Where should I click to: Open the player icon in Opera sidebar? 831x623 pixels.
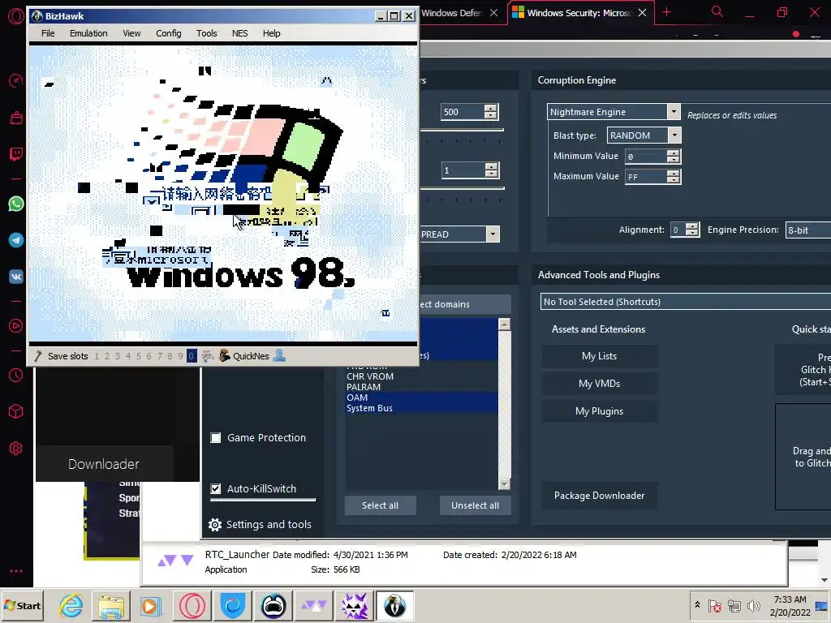16,325
